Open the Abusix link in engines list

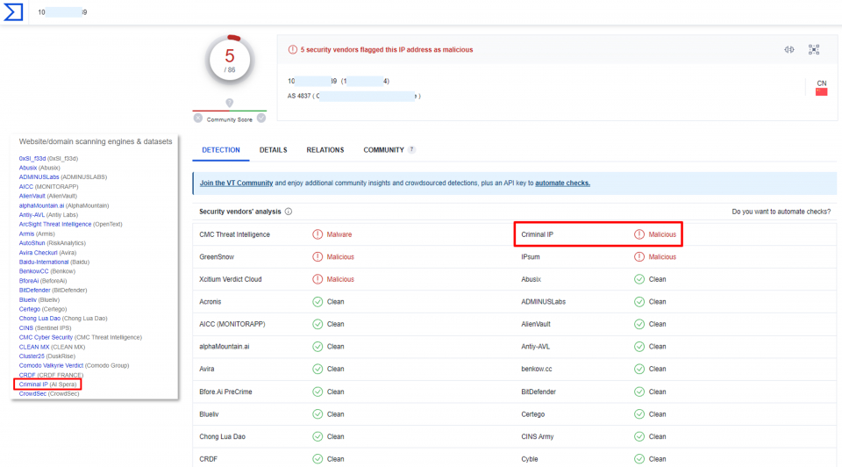tap(28, 168)
